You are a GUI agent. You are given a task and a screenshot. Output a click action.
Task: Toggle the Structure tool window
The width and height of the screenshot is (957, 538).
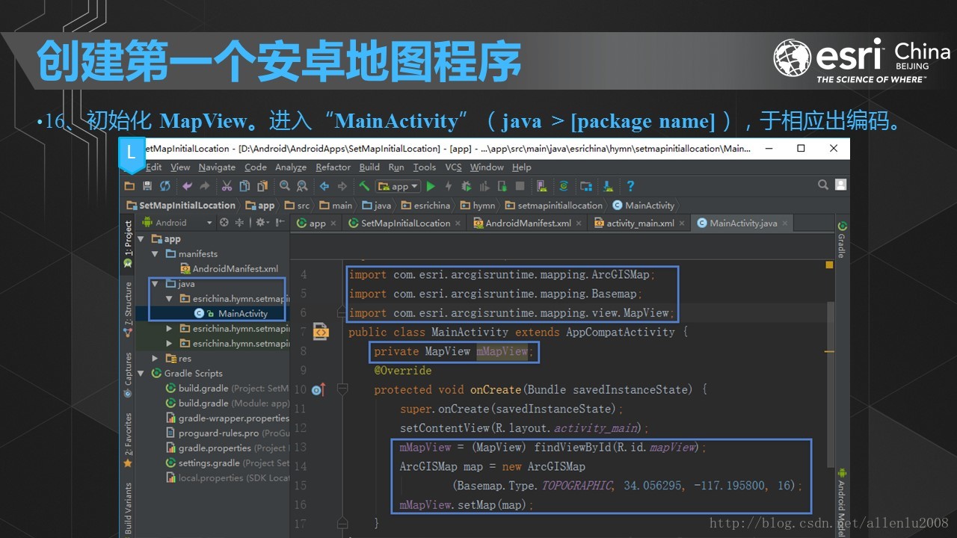[128, 308]
